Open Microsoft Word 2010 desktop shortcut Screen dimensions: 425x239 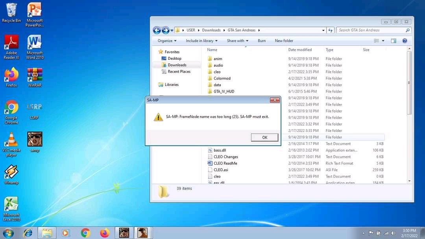[34, 47]
